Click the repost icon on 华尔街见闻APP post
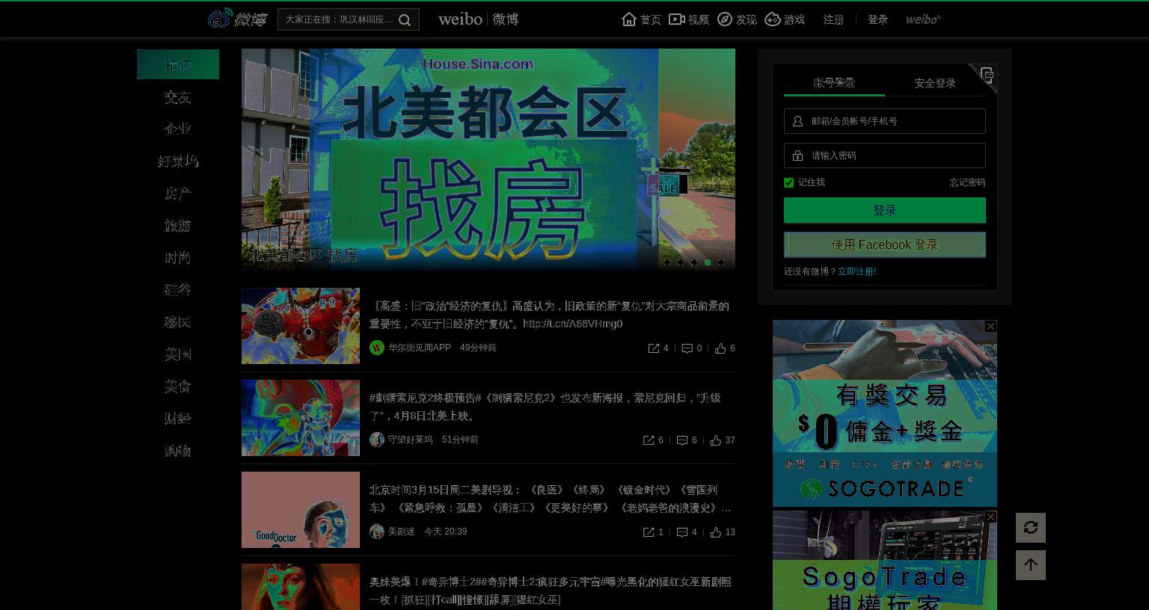This screenshot has height=610, width=1149. point(653,348)
